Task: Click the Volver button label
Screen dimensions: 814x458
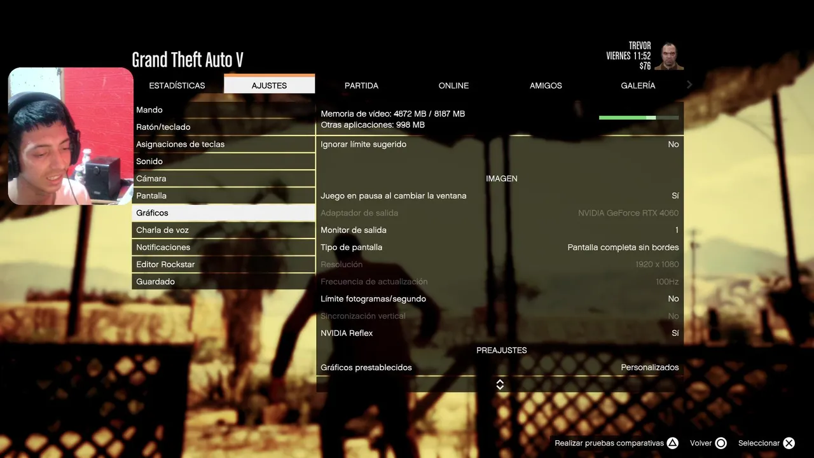Action: pyautogui.click(x=701, y=443)
